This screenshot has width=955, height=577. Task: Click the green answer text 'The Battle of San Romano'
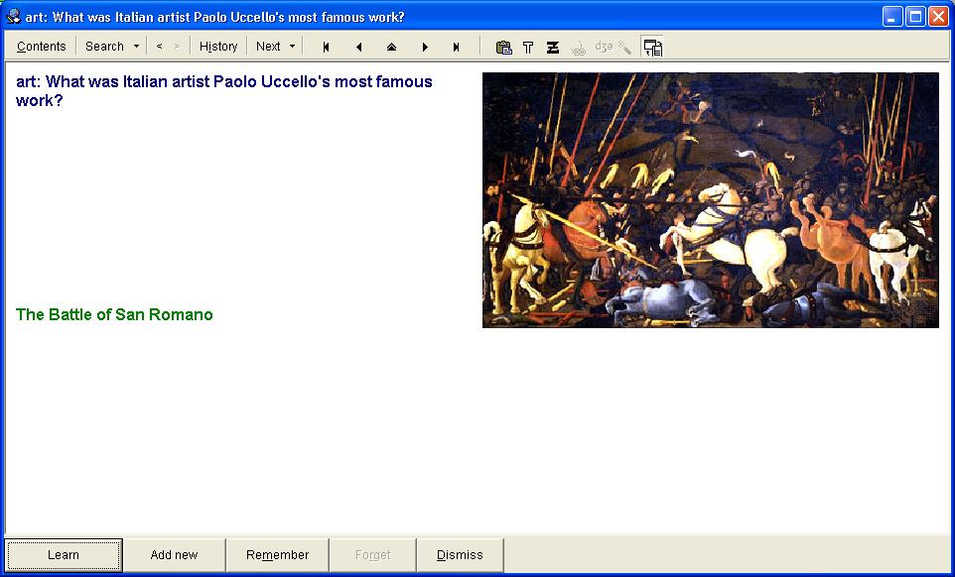(114, 314)
